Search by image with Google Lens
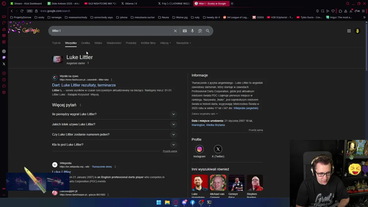 coord(200,31)
